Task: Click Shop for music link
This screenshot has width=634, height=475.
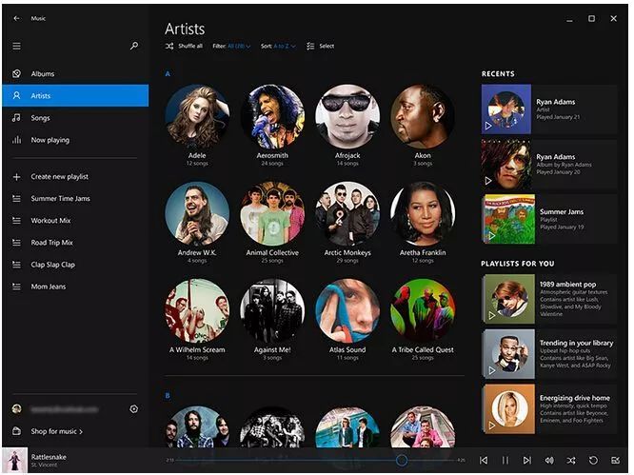Action: (56, 431)
